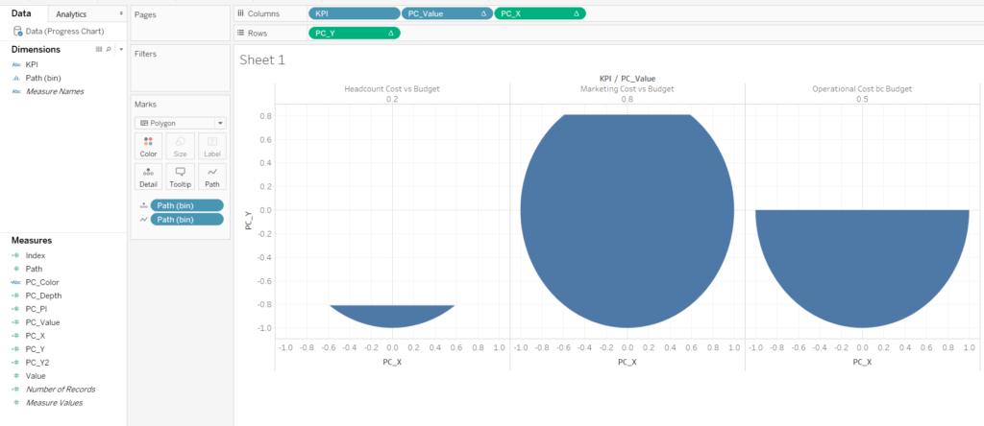Switch to the Analytics tab
This screenshot has height=426, width=984.
[72, 14]
